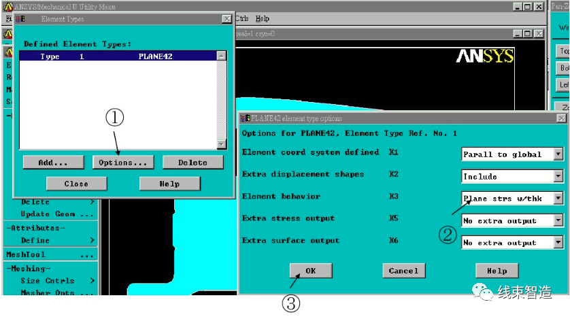This screenshot has width=570, height=317.
Task: Open MeshTool from the main menu
Action: tap(50, 254)
